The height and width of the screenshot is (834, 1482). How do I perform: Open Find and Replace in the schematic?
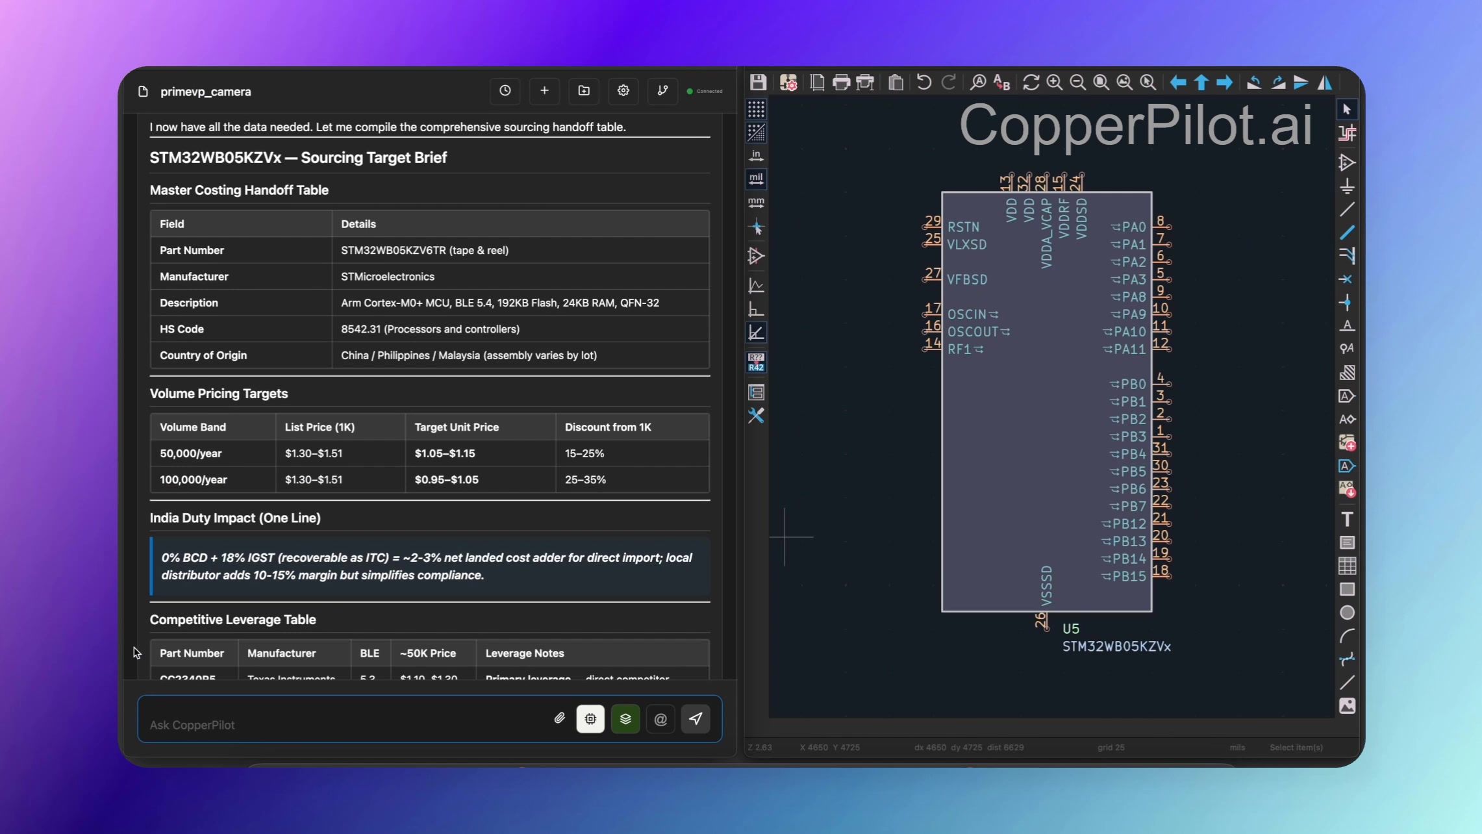[x=1002, y=82]
